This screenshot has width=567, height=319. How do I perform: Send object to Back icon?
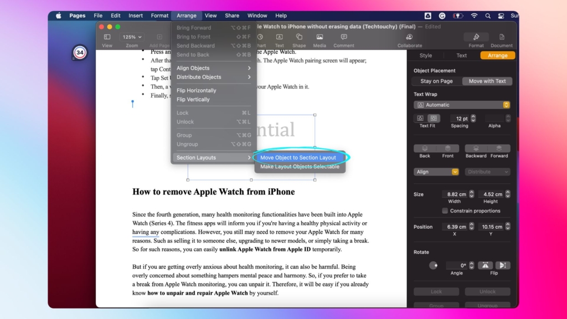[x=425, y=148]
